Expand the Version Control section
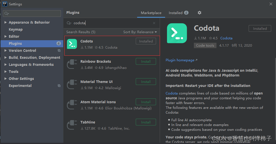This screenshot has height=144, width=276. pyautogui.click(x=5, y=50)
